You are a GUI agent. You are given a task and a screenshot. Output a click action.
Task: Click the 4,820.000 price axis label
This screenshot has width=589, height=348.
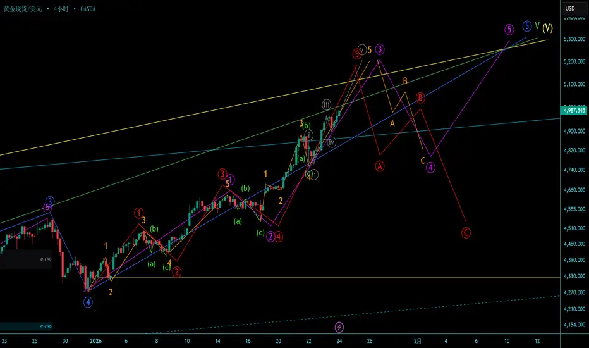point(574,151)
